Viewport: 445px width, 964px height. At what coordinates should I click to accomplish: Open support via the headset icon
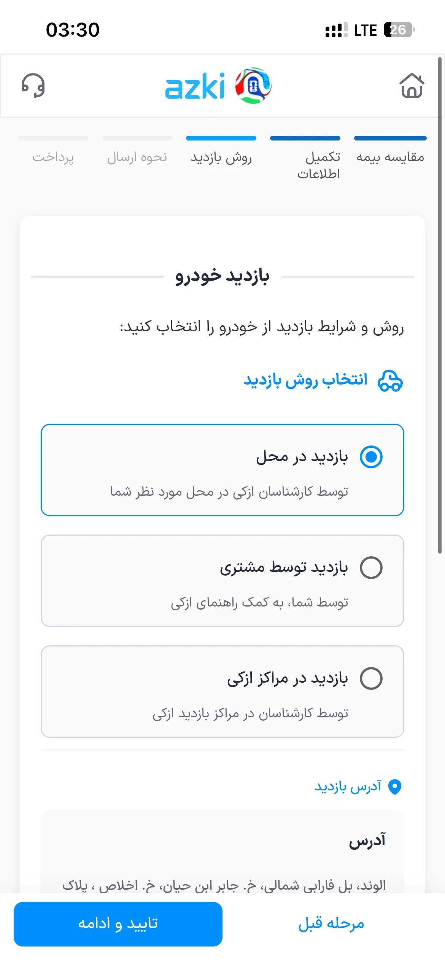click(33, 86)
